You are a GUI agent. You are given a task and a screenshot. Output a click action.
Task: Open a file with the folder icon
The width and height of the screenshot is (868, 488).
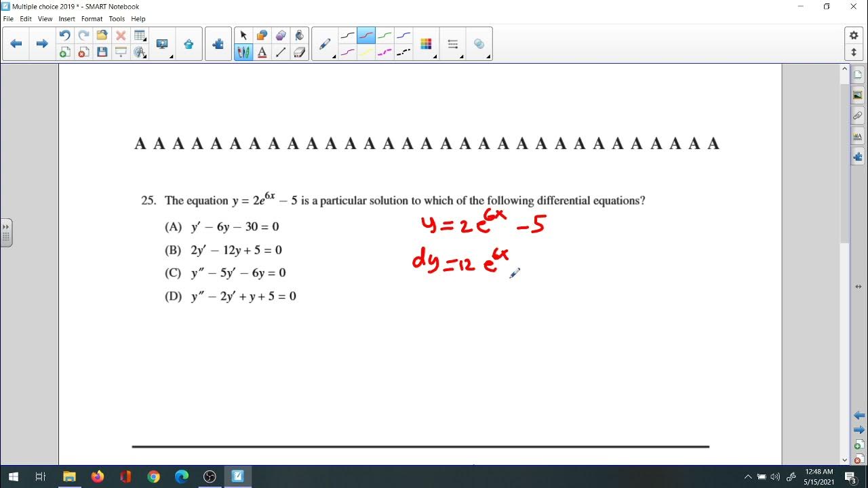tap(102, 35)
